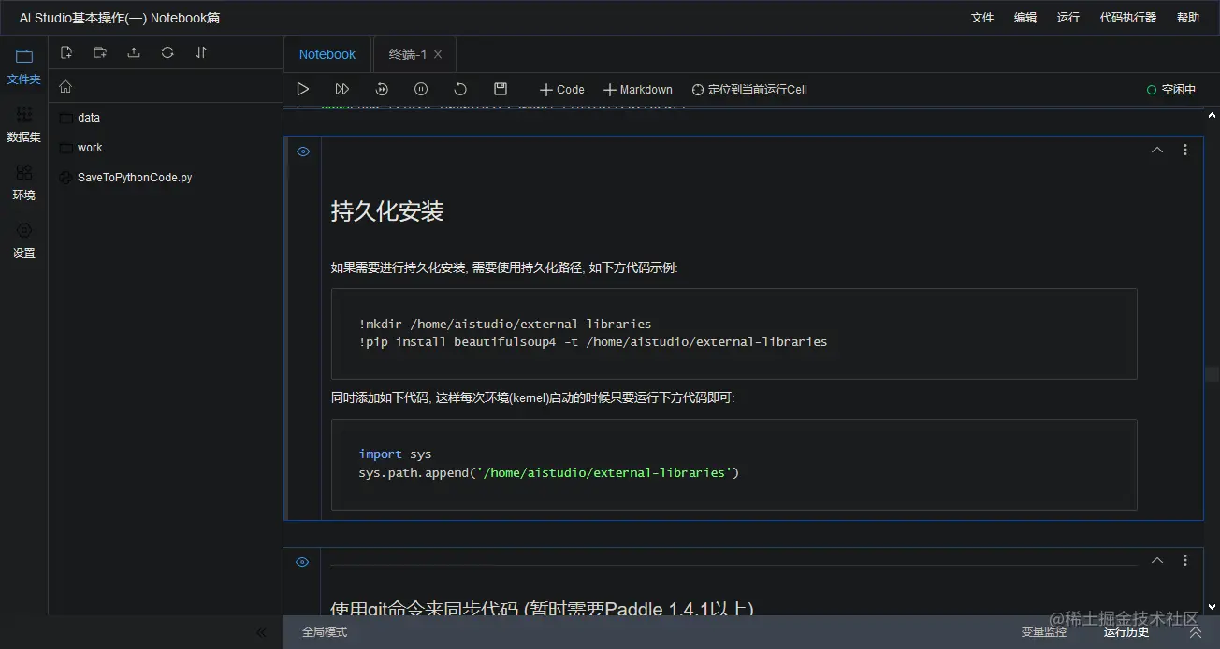
Task: Collapse the git命令 cell
Action: click(x=1157, y=560)
